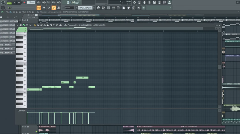Save project with floppy disk icon
This screenshot has width=240, height=134.
154,2
